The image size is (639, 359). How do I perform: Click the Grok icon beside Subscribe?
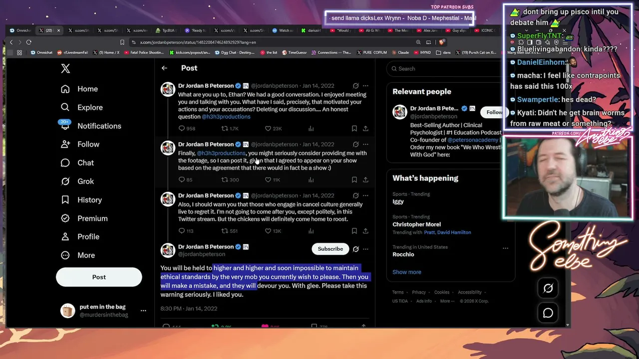click(355, 249)
